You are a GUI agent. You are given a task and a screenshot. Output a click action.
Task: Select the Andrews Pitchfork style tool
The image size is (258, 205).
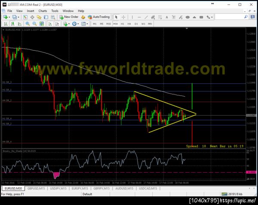pos(181,17)
